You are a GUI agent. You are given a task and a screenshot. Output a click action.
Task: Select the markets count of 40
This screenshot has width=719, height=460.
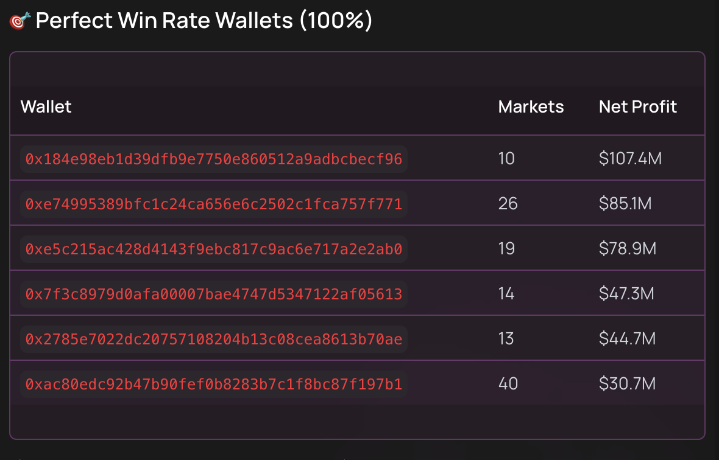(x=508, y=384)
